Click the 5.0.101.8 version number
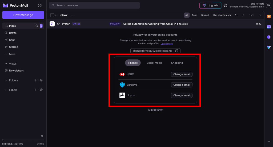The height and width of the screenshot is (147, 273). click(41, 144)
